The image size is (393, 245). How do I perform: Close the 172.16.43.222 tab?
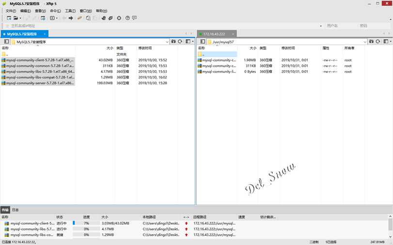pos(233,34)
